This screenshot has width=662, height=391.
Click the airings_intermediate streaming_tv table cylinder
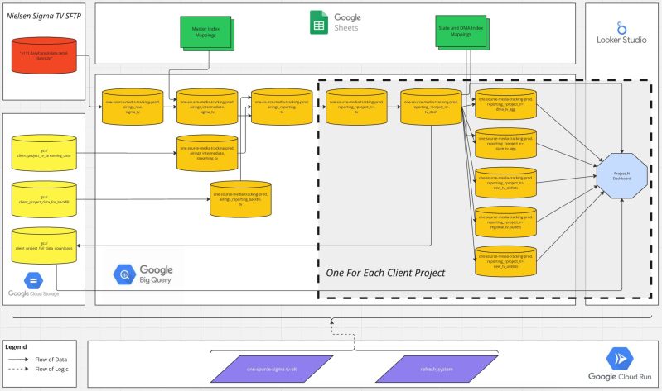pos(206,152)
